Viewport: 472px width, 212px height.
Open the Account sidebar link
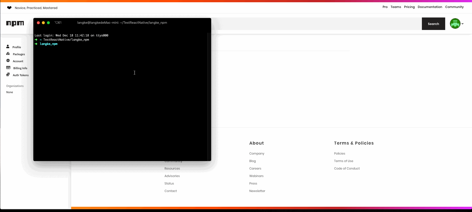(x=18, y=61)
